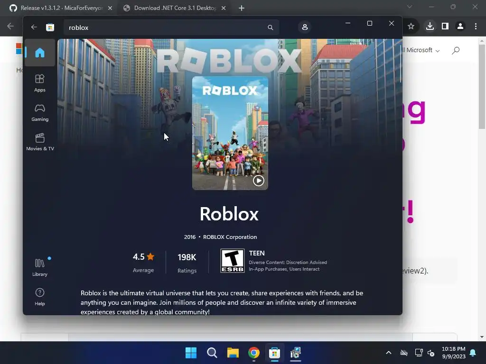Switch to the MicaForEveryone release tab in Chrome

click(x=61, y=8)
